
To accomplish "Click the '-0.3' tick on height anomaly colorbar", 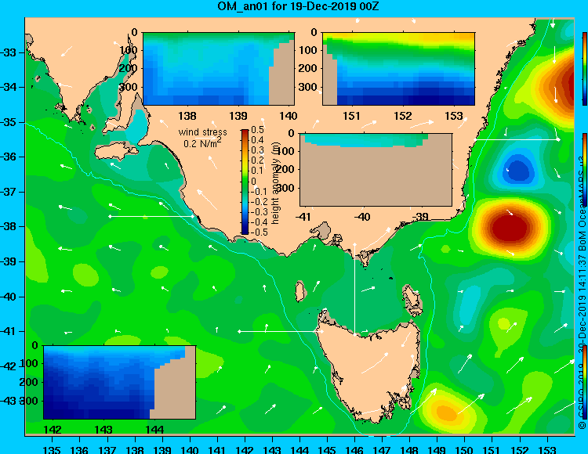I will tap(259, 211).
